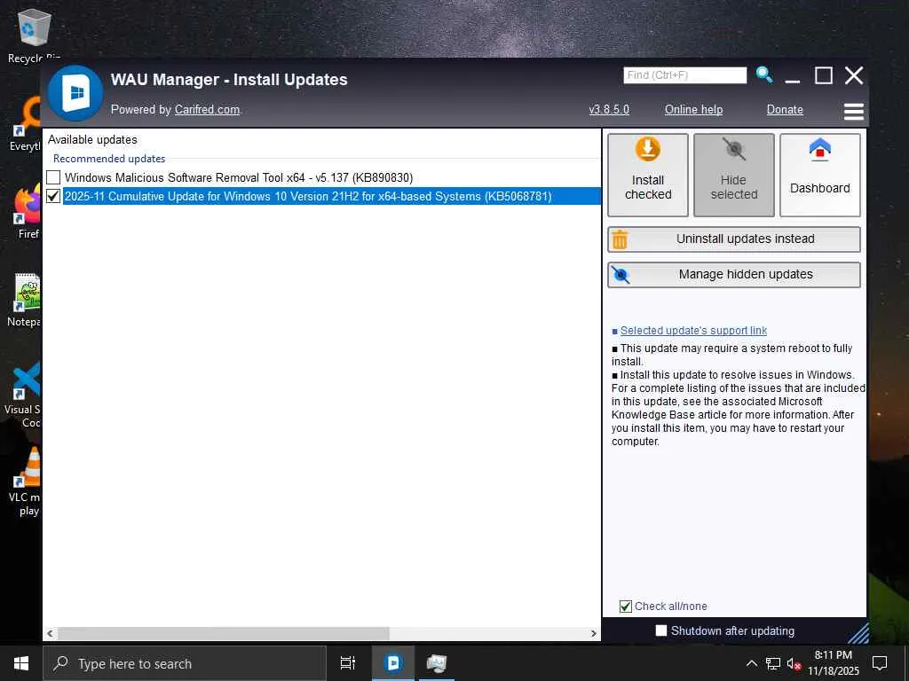Click the muted volume tray icon
909x681 pixels.
coord(794,663)
